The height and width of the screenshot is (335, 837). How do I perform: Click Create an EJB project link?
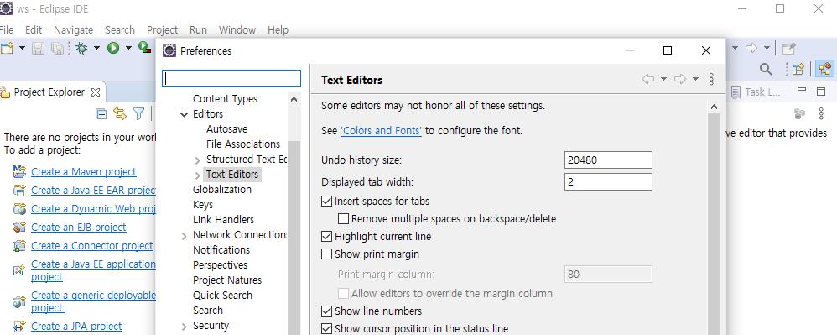point(79,227)
